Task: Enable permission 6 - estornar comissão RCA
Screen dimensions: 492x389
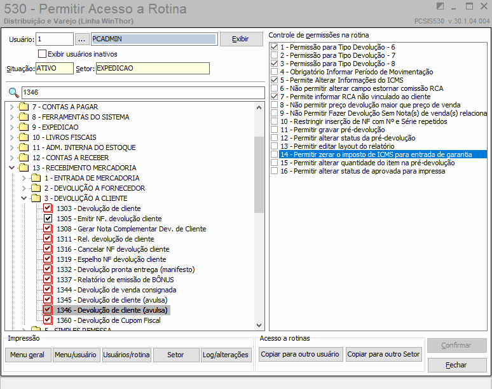Action: [274, 88]
